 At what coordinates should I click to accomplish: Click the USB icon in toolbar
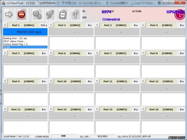75,14
